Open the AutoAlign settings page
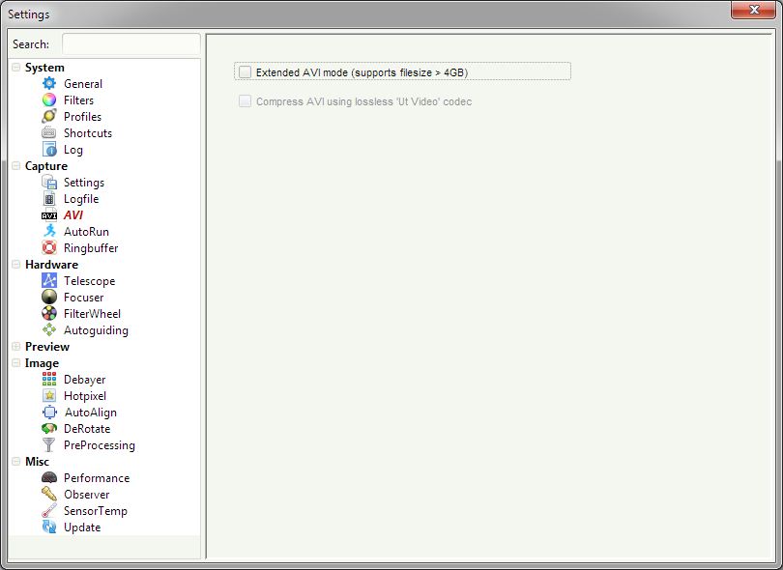This screenshot has width=783, height=570. coord(91,413)
